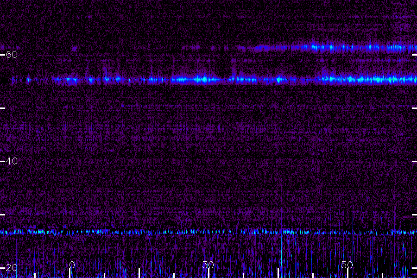Click the "50" horizontal axis label
This screenshot has width=417, height=278.
coord(347,265)
